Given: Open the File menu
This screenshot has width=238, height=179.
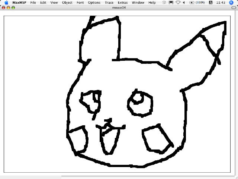Looking at the screenshot, I should [33, 3].
